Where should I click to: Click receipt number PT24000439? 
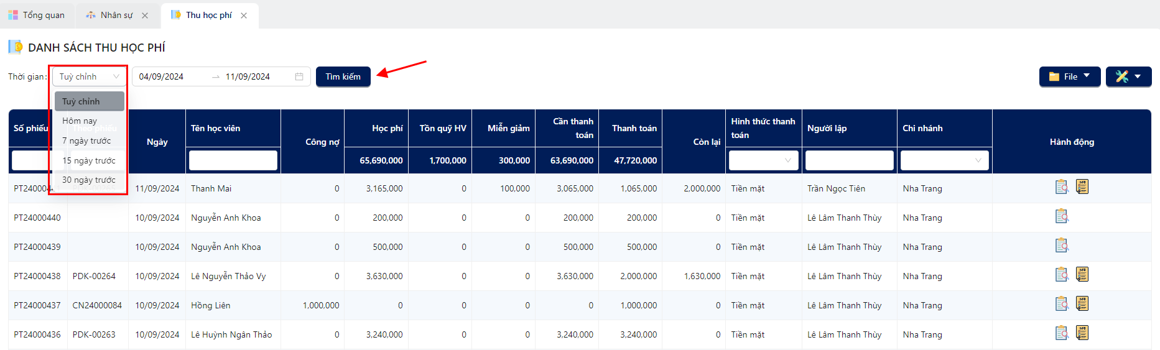point(37,247)
